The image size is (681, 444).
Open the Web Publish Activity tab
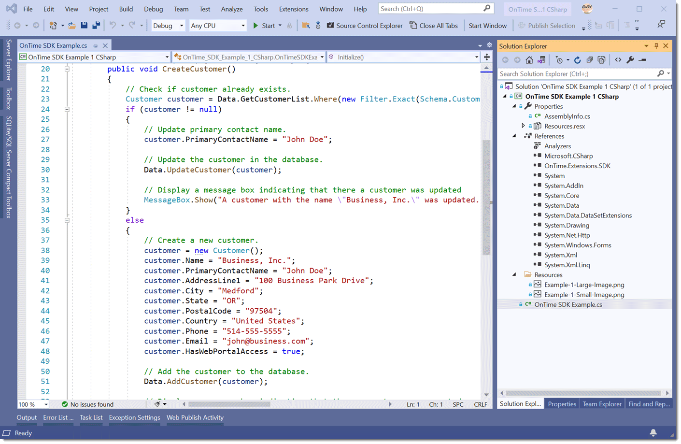pyautogui.click(x=195, y=417)
